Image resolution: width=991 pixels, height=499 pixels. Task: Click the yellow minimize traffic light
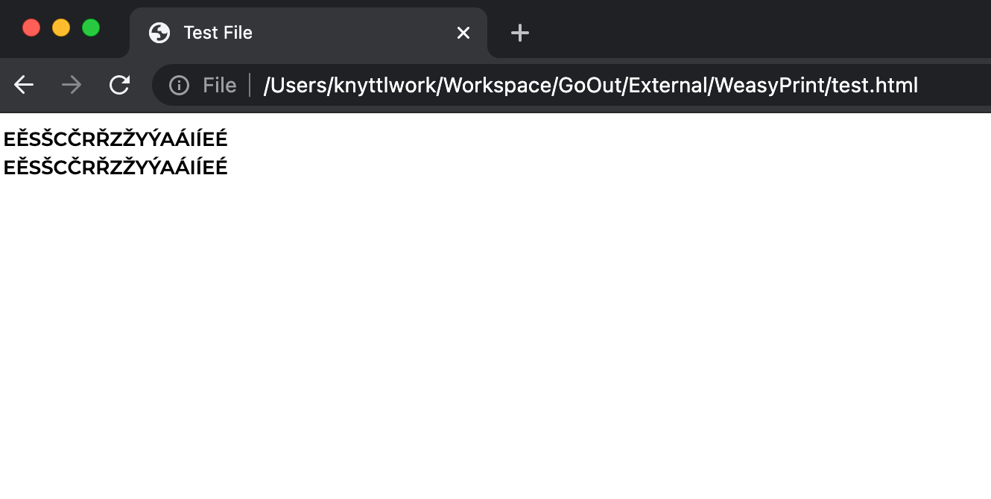[60, 27]
